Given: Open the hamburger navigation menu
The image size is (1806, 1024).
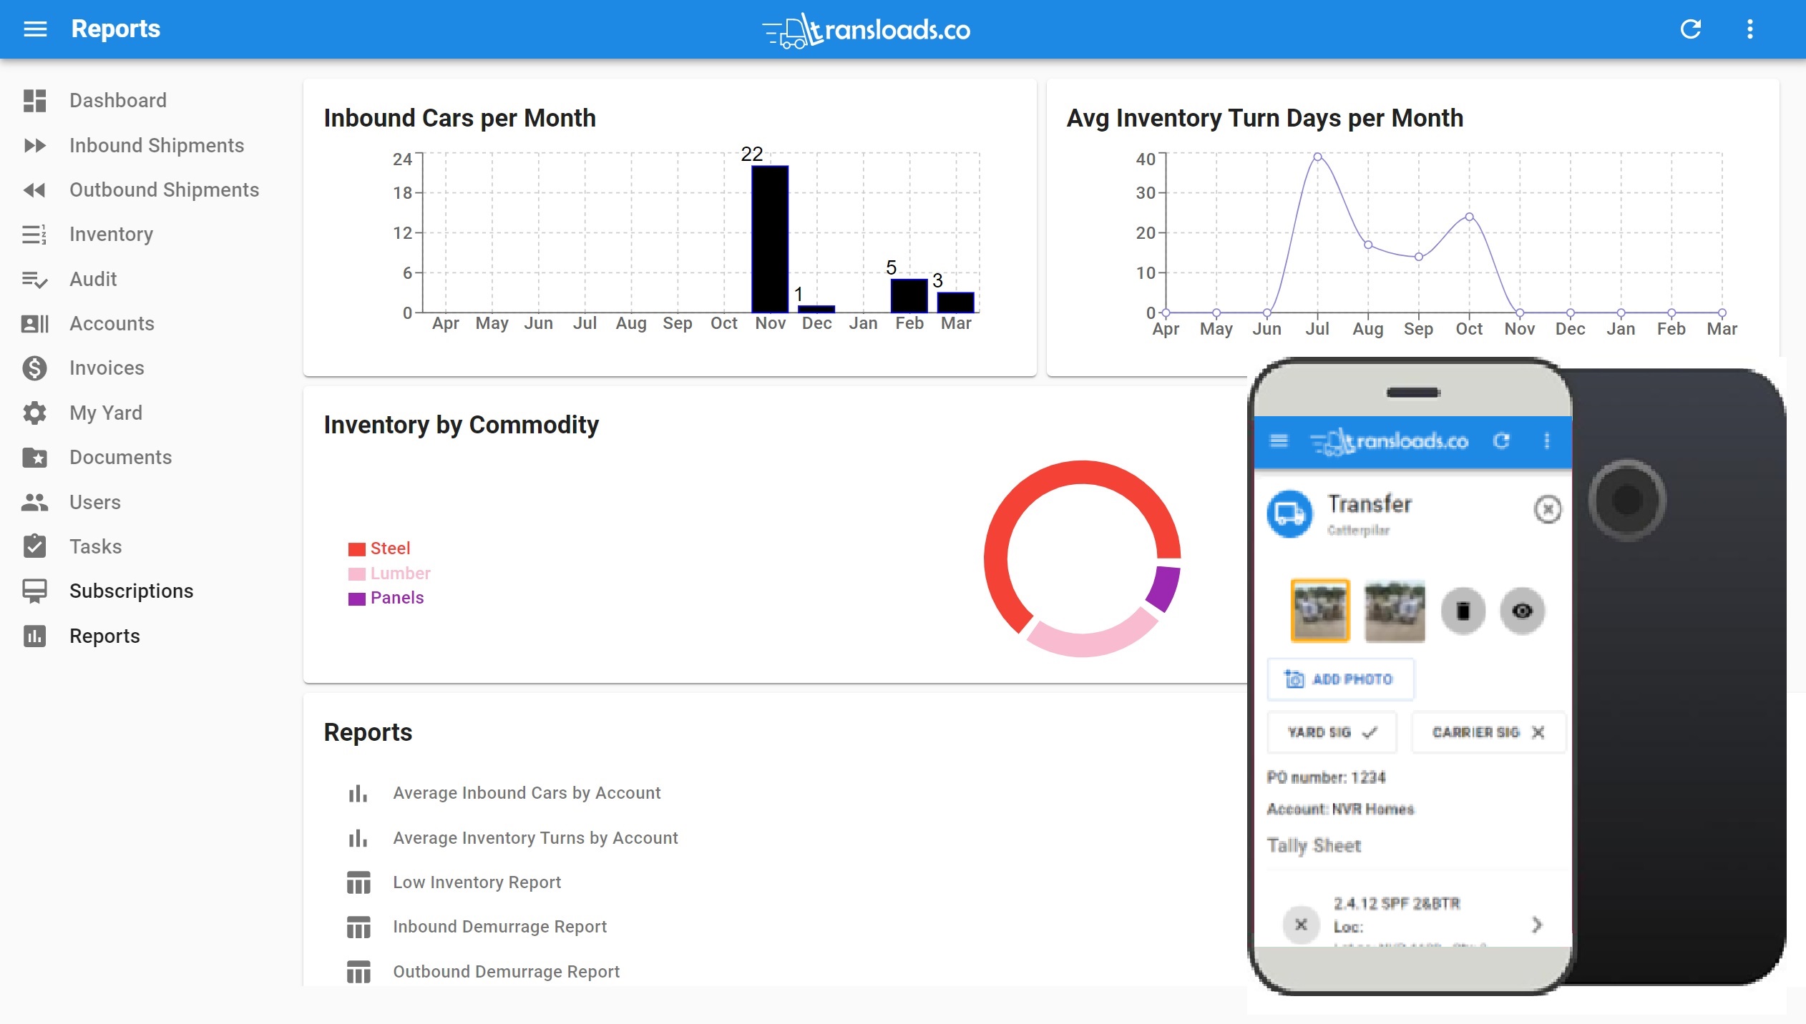Looking at the screenshot, I should tap(35, 29).
